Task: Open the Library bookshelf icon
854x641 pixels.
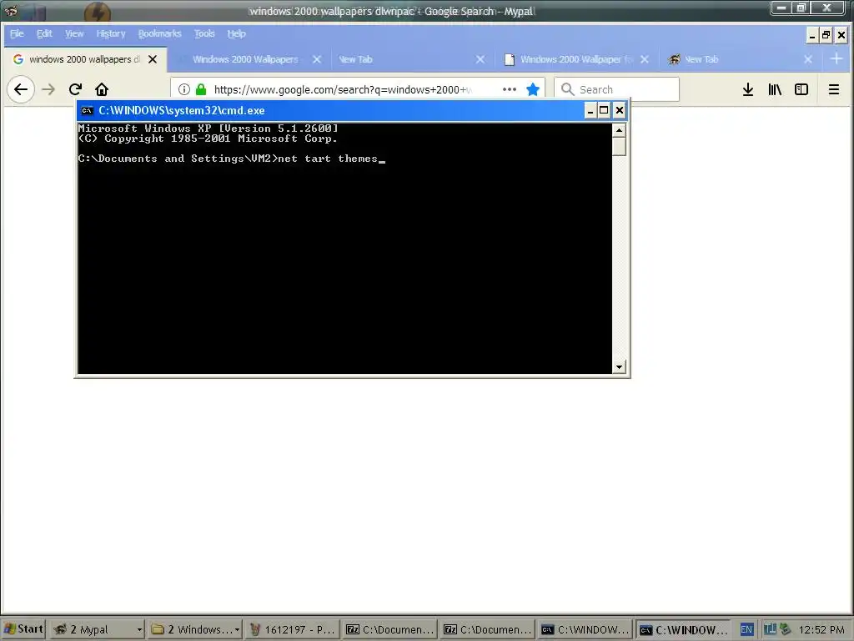Action: (x=775, y=89)
